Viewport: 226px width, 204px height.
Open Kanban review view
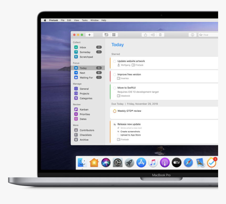coord(88,109)
